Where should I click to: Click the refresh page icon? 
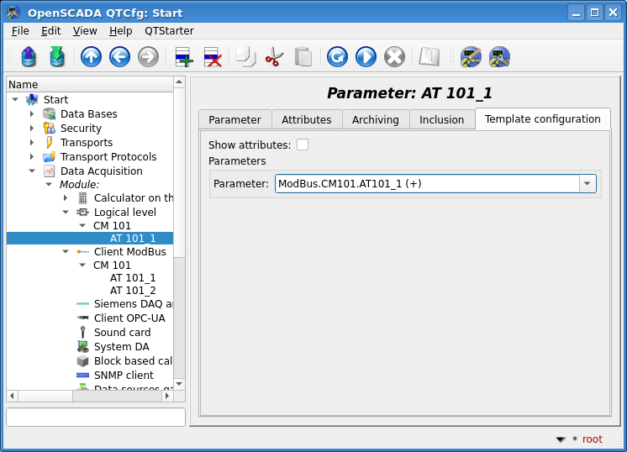337,57
